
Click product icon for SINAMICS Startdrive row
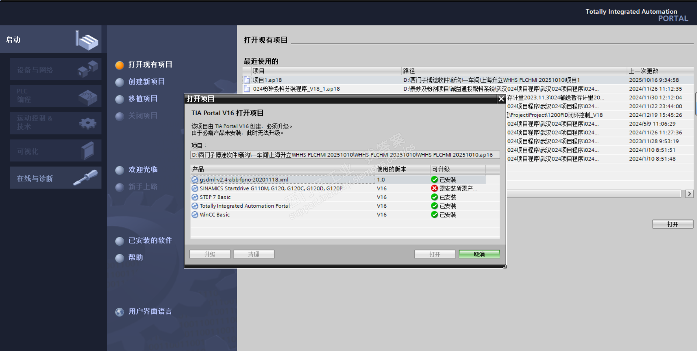point(195,189)
